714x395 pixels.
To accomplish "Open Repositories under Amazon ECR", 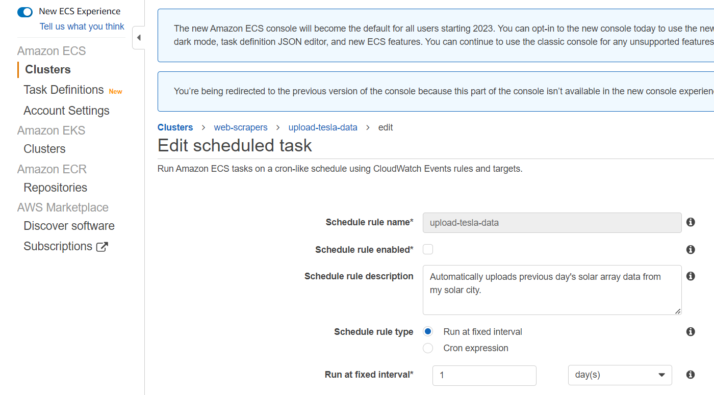I will click(55, 188).
